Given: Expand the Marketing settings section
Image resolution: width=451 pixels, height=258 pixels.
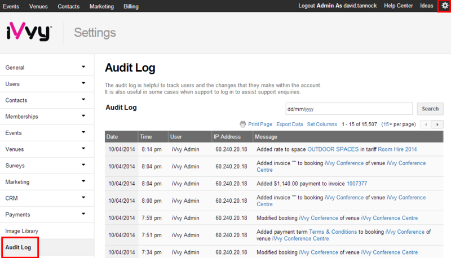Looking at the screenshot, I should tap(47, 182).
